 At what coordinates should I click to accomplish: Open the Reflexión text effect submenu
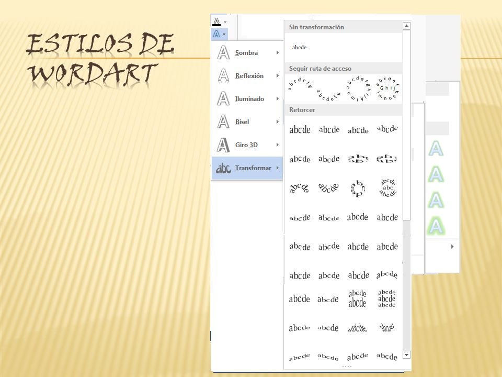(x=247, y=75)
